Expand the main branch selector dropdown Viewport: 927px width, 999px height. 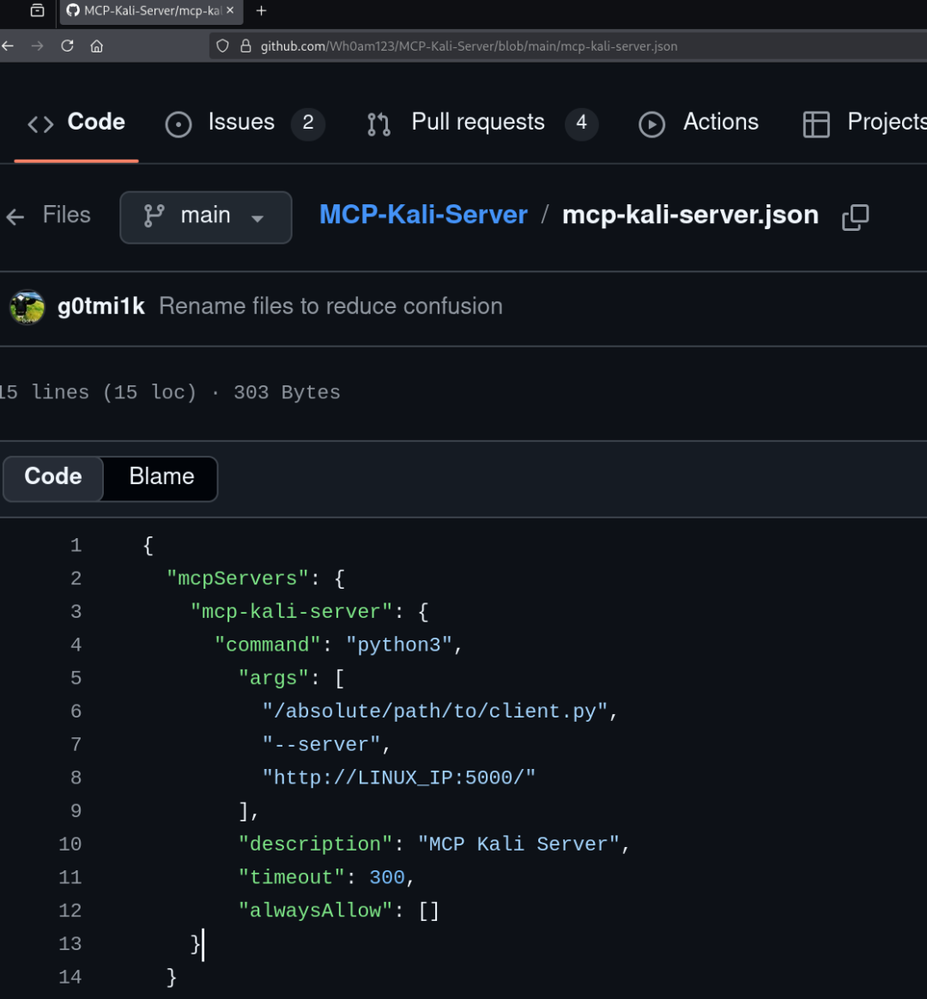(x=206, y=217)
